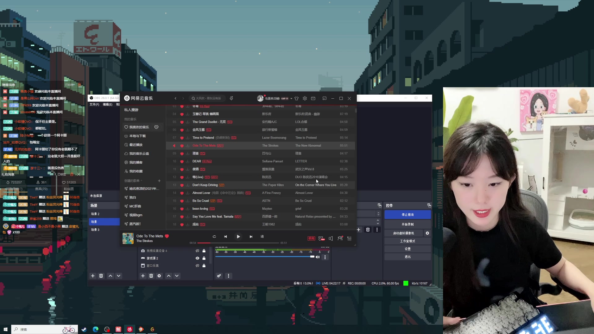Show the 视频采集设备 4 source

point(197,251)
